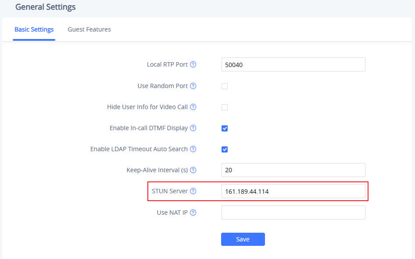Uncheck Enable In-call DTMF Display
415x259 pixels.
(x=225, y=128)
